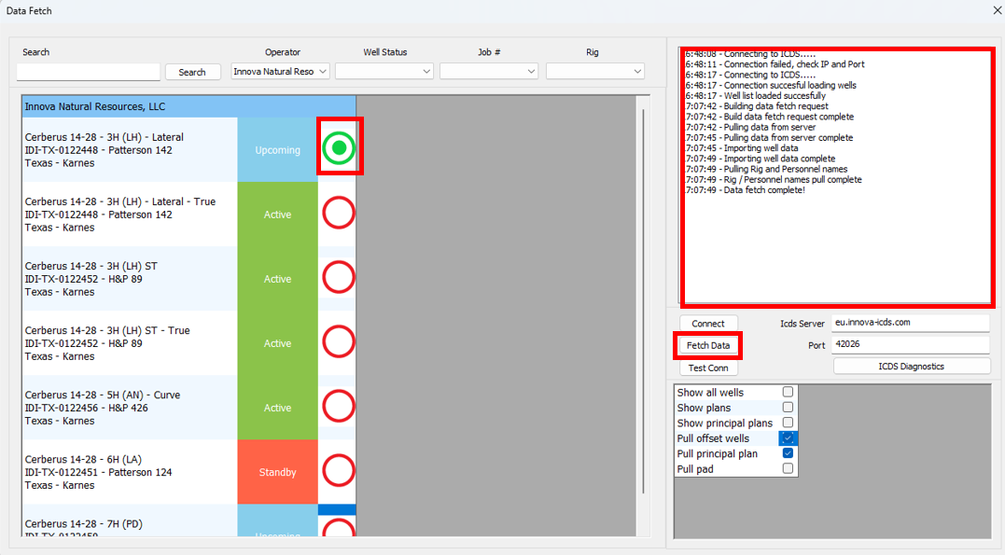This screenshot has height=555, width=1005.
Task: Open the Operator dropdown
Action: pyautogui.click(x=281, y=72)
